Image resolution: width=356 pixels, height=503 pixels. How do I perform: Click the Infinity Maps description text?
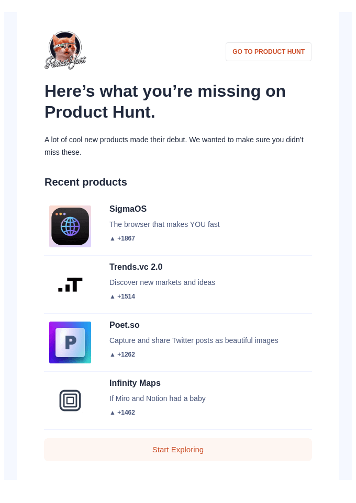[157, 398]
